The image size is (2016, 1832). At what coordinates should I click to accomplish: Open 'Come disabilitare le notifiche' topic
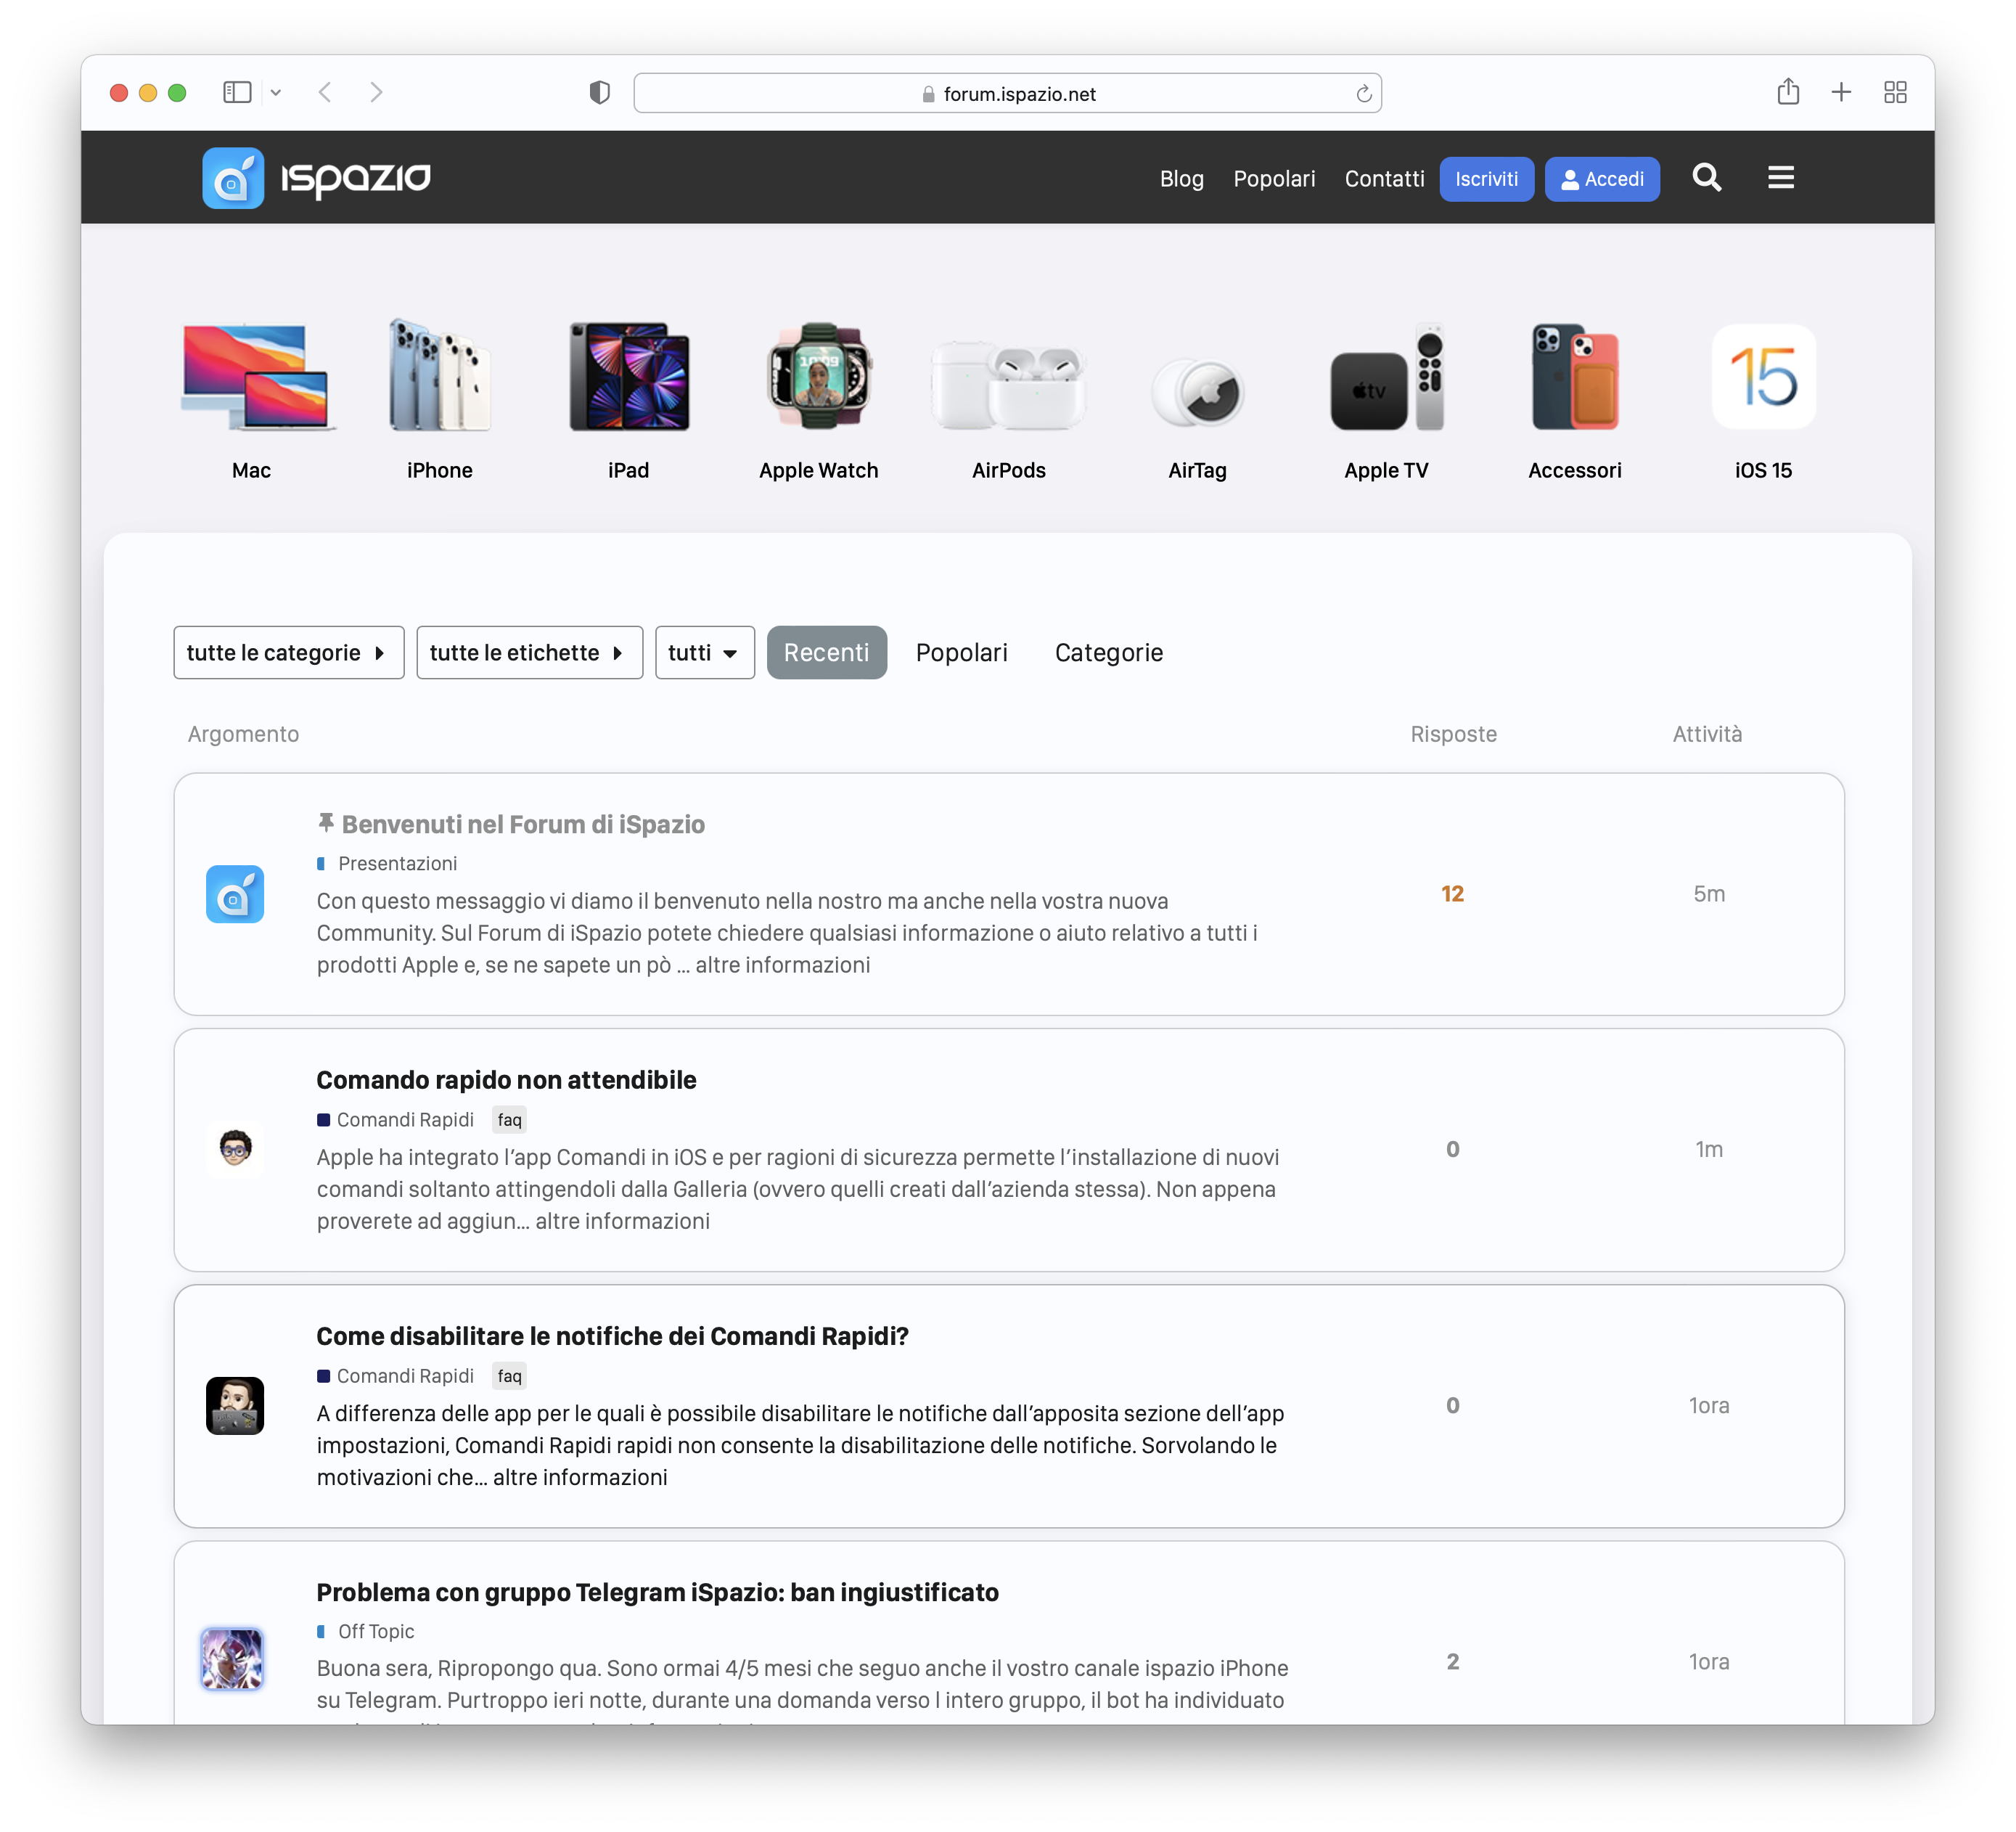click(x=612, y=1336)
